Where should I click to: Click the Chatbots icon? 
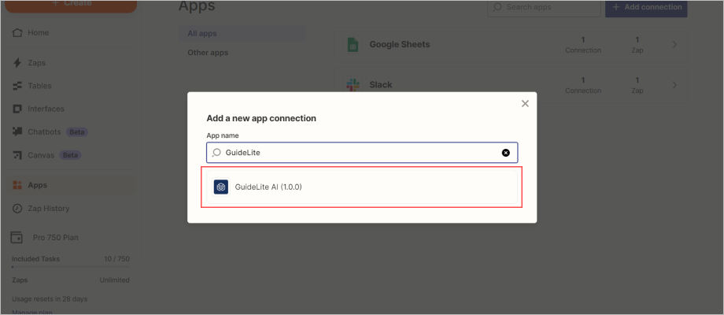[17, 132]
